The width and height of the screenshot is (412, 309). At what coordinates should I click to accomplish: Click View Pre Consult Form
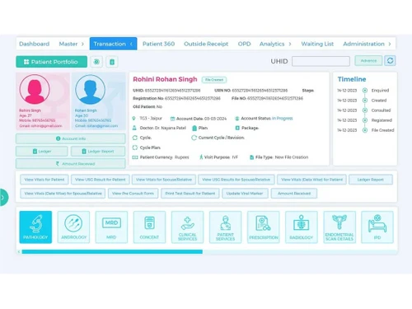[133, 194]
